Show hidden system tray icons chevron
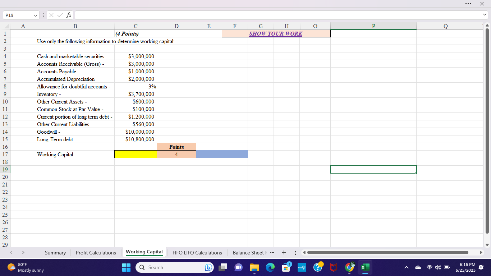491x276 pixels. point(406,268)
